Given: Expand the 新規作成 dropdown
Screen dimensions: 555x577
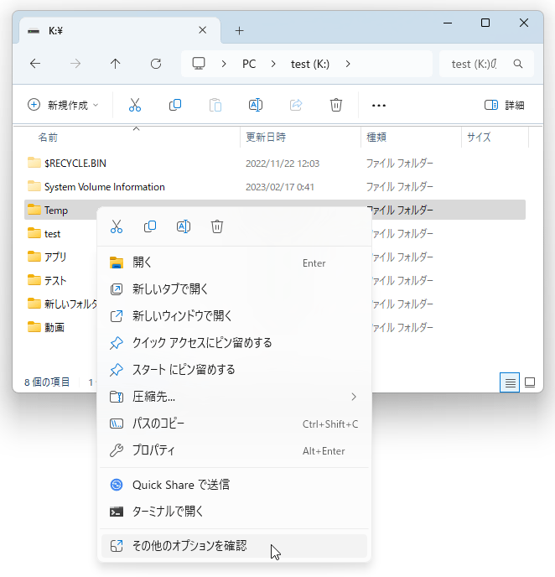Looking at the screenshot, I should pyautogui.click(x=64, y=105).
